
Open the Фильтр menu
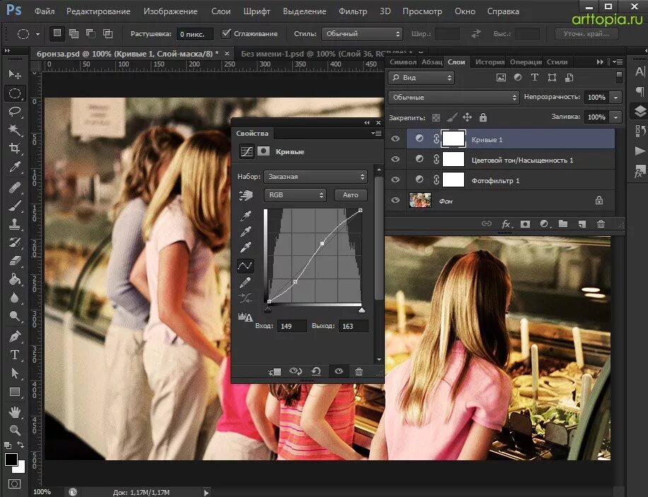point(353,11)
